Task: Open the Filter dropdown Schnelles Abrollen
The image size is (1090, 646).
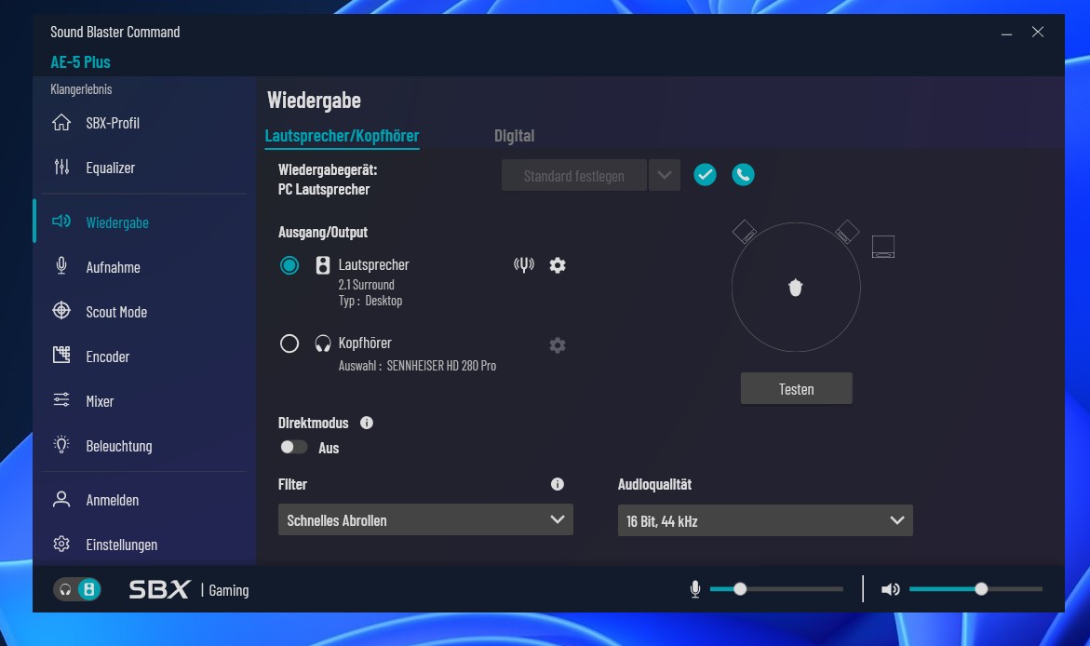Action: coord(425,519)
